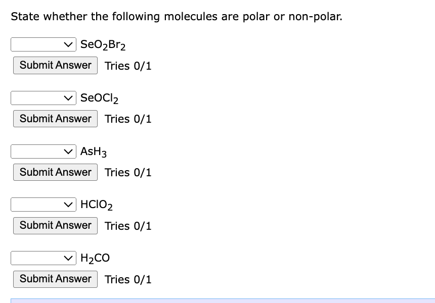Screen dimensions: 435x303
Task: Open the polarity dropdown for H2CO
Action: click(43, 258)
